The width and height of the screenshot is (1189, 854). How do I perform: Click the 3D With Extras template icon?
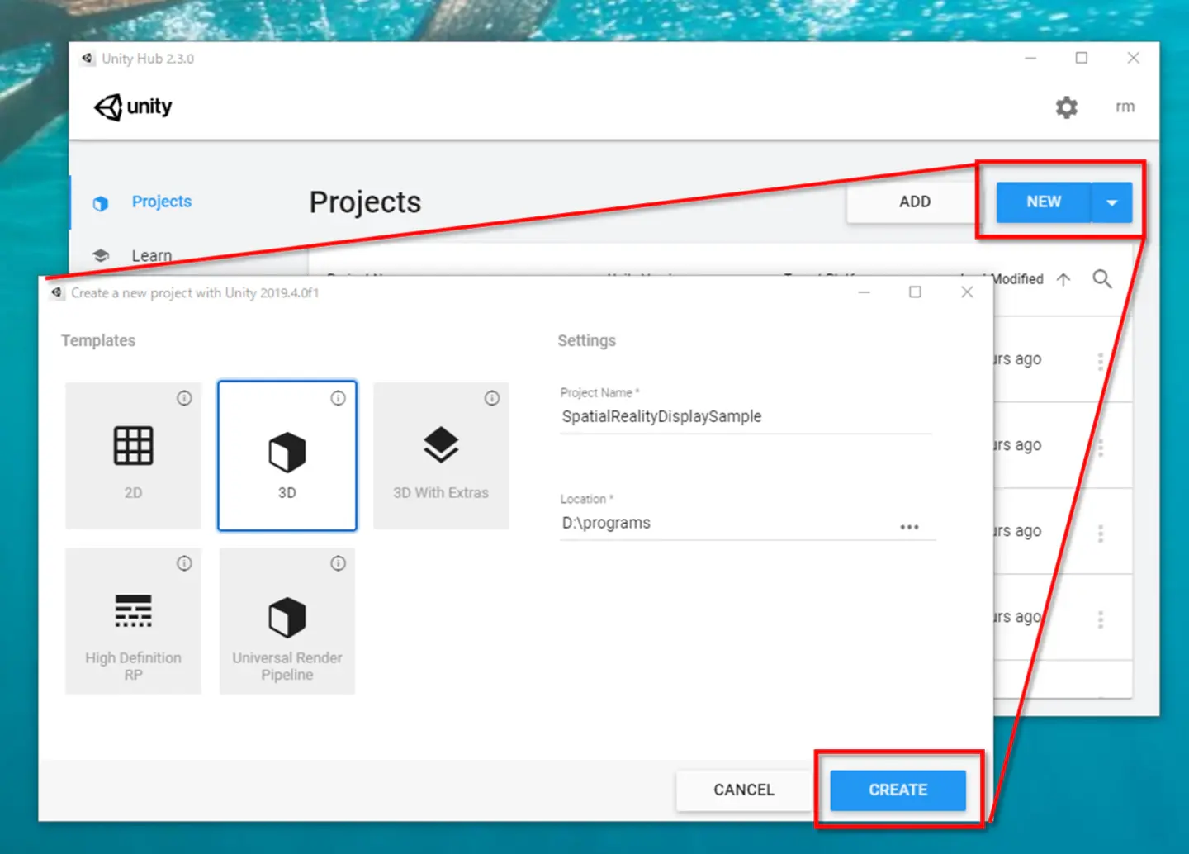441,446
